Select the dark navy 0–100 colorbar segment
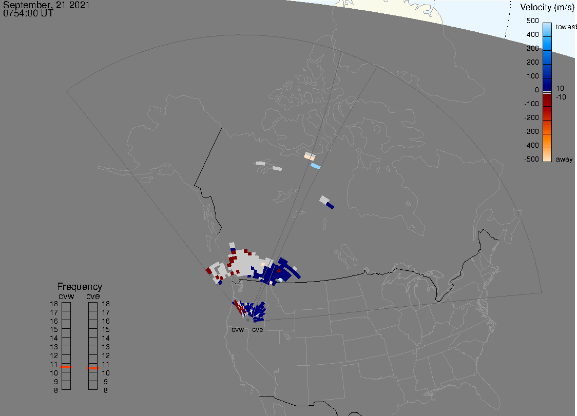This screenshot has height=416, width=577. click(x=547, y=84)
